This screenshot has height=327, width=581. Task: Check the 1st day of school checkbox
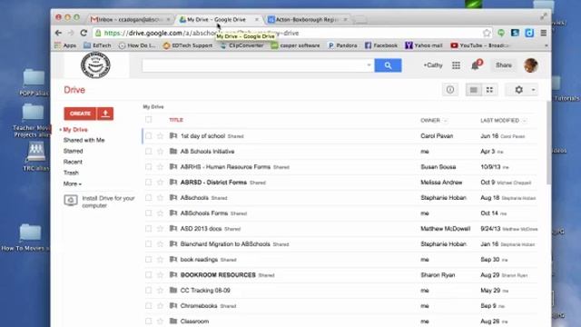148,136
